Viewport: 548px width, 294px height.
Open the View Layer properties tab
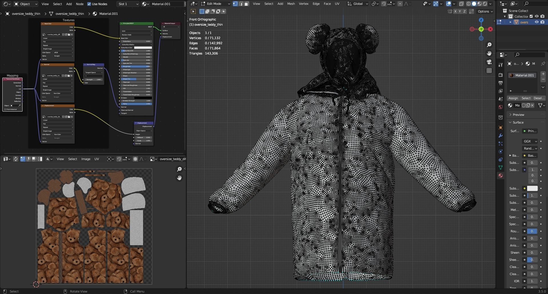point(500,91)
